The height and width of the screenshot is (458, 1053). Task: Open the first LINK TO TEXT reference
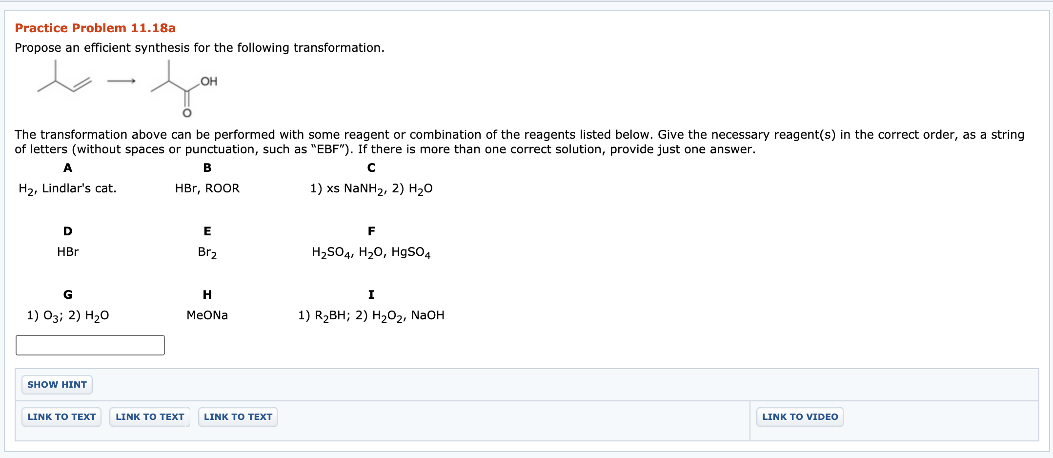(61, 416)
